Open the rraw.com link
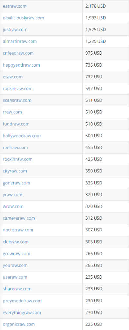Screen dimensions: 129x330 pyautogui.click(x=12, y=112)
